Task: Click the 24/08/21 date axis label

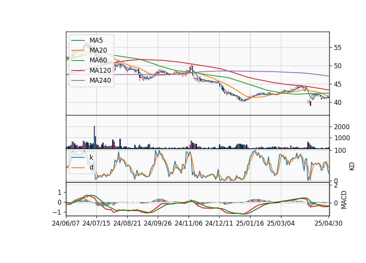Action: (127, 223)
